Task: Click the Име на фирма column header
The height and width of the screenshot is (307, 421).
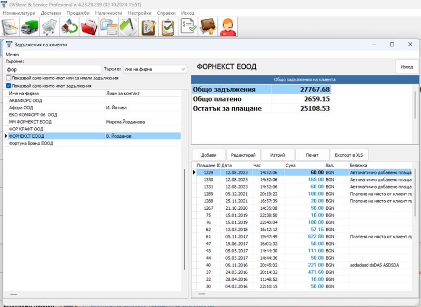Action: (57, 93)
